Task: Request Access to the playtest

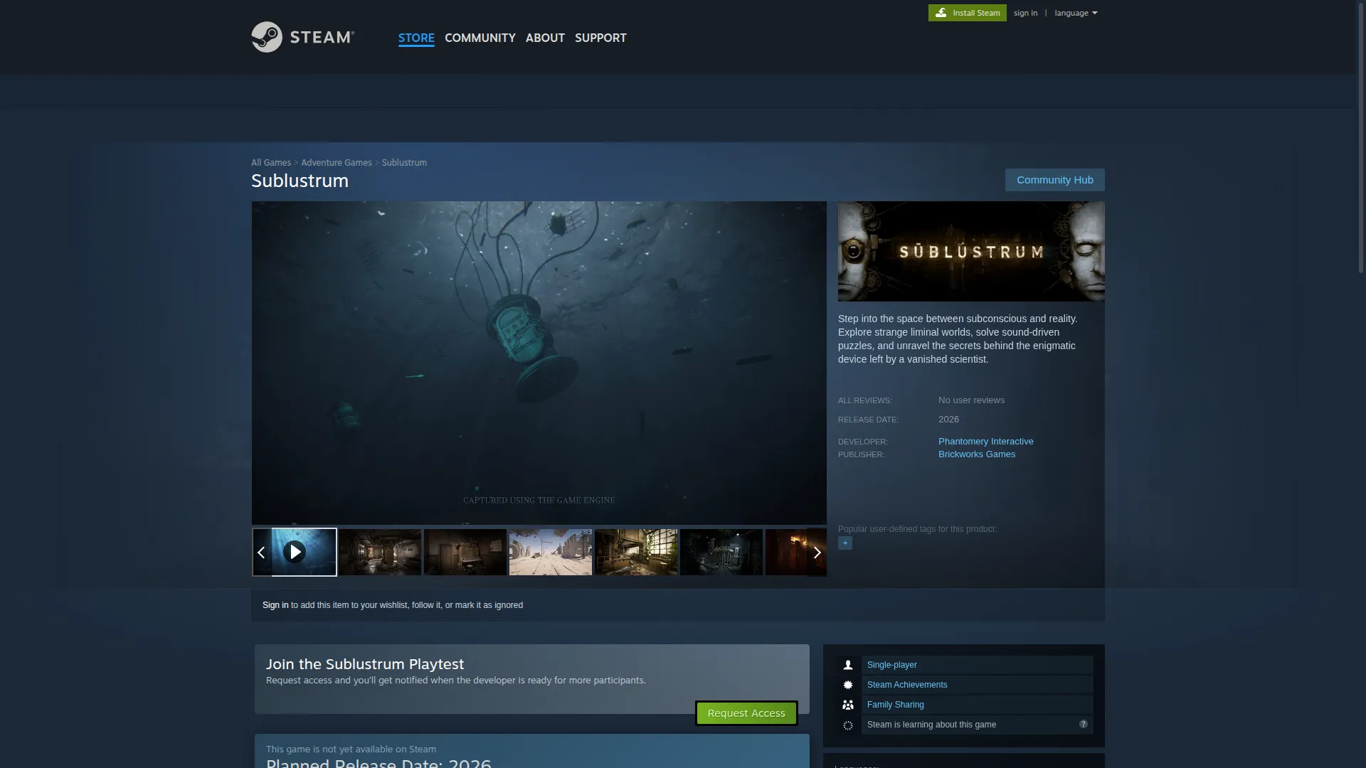Action: tap(746, 713)
